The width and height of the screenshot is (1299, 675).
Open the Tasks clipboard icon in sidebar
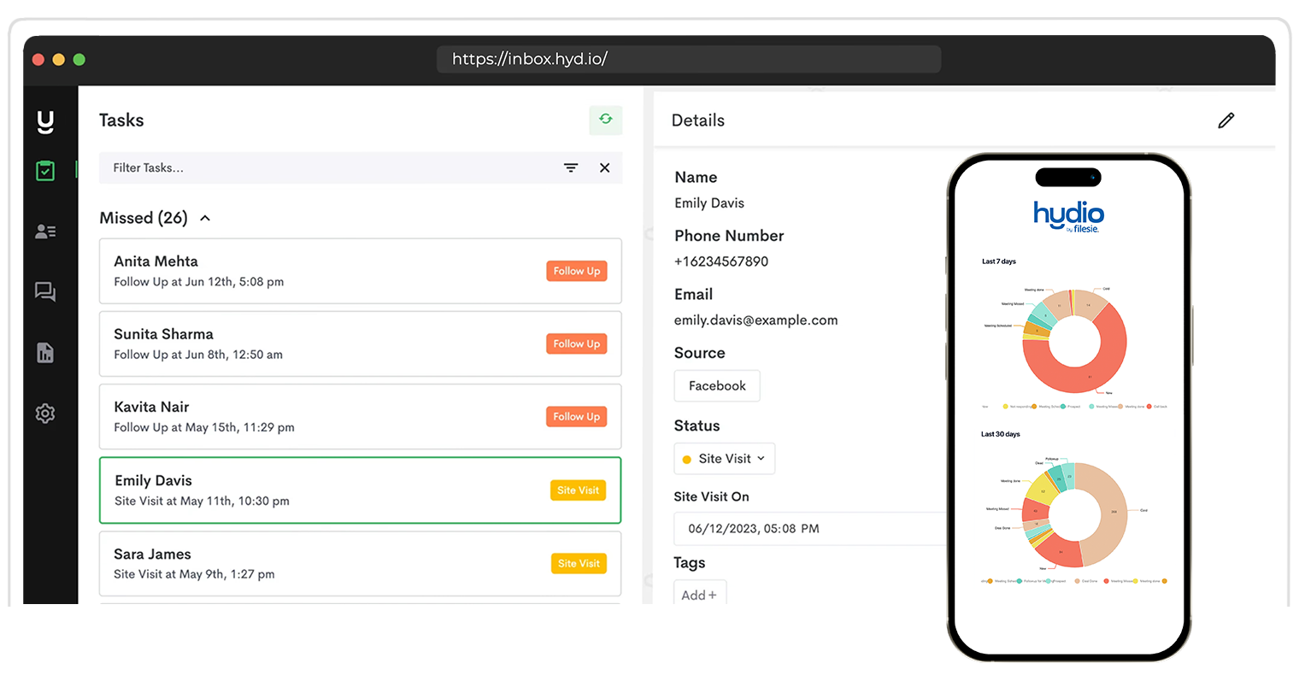45,170
